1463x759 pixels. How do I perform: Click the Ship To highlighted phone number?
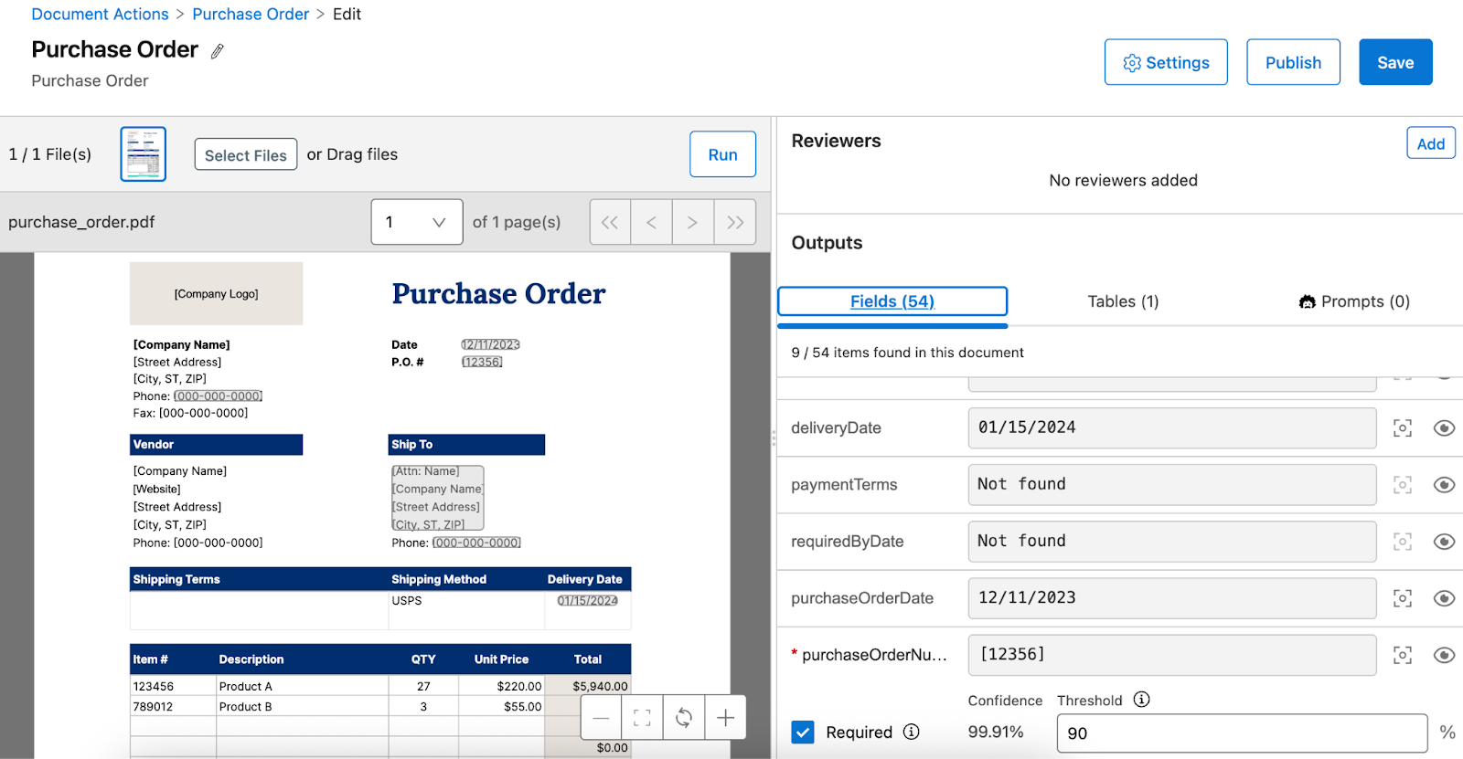tap(476, 543)
